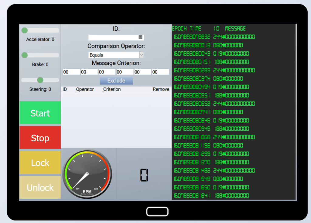Viewport: 311px width, 223px height.
Task: Click the Brake slider handle
Action: (25, 55)
